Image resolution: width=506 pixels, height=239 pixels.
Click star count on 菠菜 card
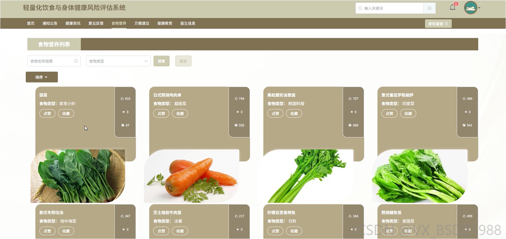[125, 112]
